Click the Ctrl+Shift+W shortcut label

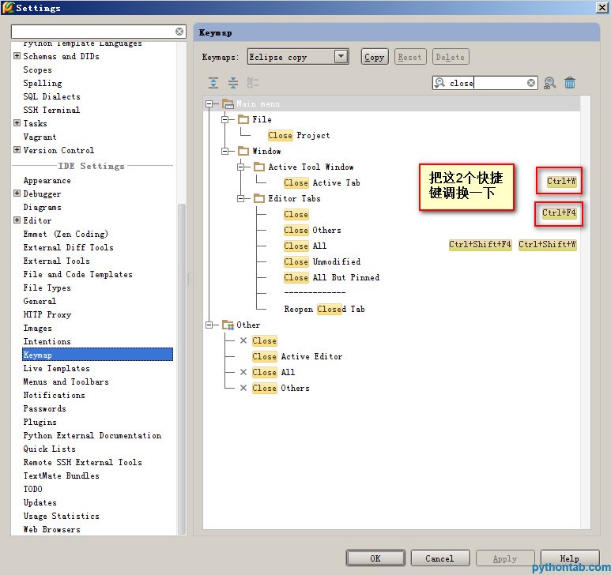[548, 245]
